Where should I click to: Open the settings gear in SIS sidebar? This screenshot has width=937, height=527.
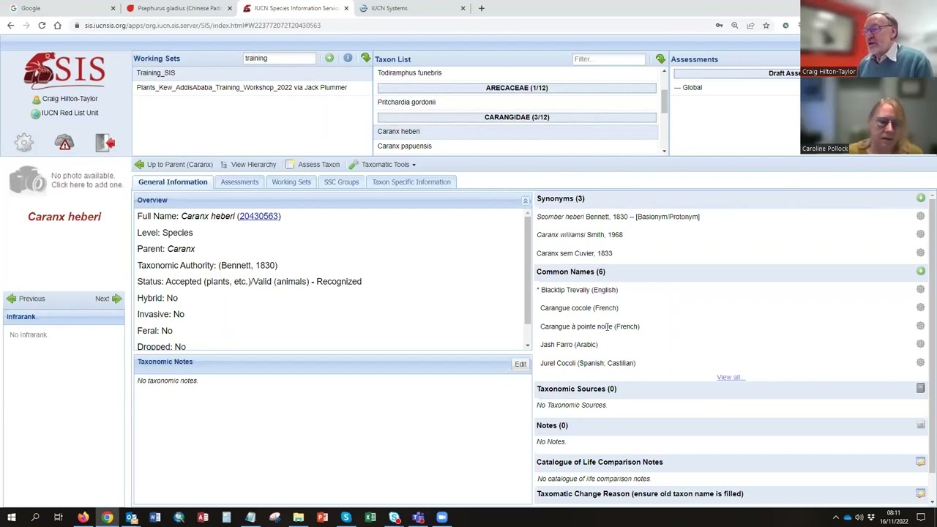24,142
